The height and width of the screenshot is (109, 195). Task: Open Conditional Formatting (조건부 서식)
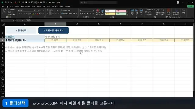point(98,12)
